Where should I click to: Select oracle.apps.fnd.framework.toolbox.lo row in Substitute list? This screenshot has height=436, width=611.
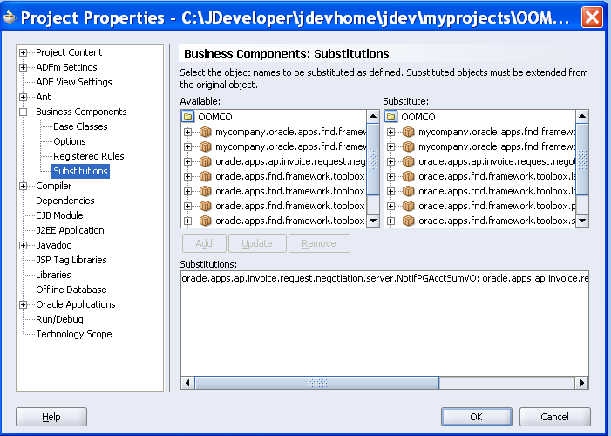click(x=497, y=191)
